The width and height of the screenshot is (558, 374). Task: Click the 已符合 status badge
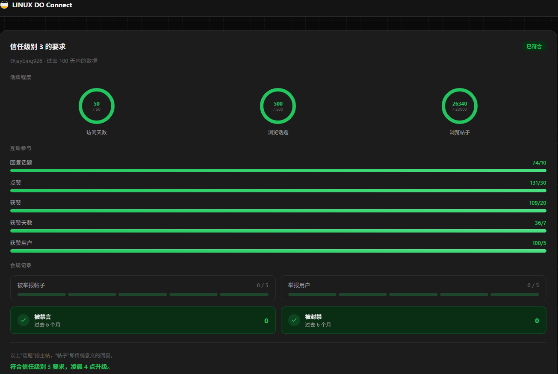point(534,47)
